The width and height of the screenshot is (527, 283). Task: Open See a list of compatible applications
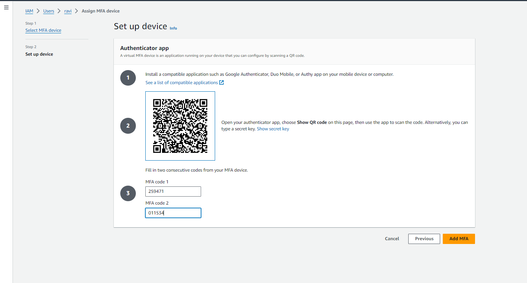coord(182,83)
